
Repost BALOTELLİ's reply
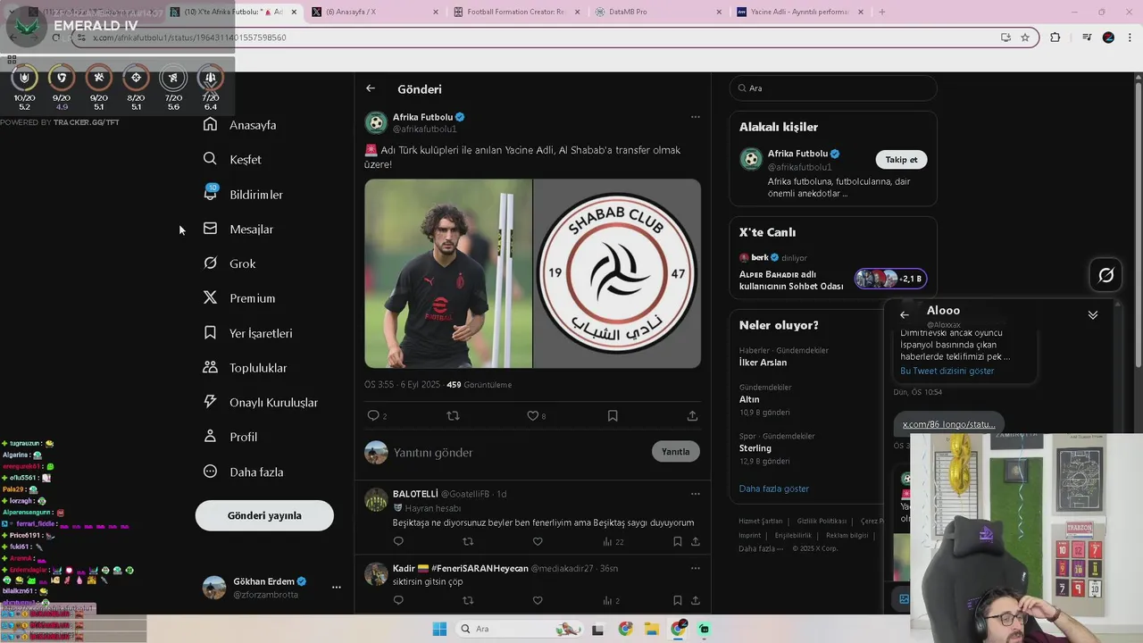point(468,541)
